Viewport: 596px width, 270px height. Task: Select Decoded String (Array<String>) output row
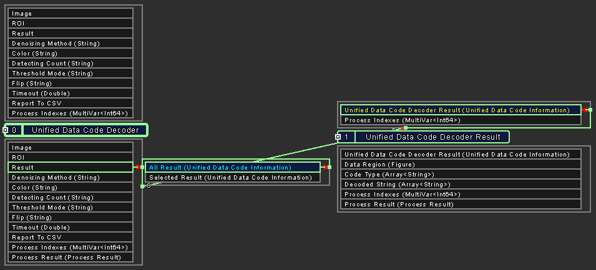[x=461, y=184]
